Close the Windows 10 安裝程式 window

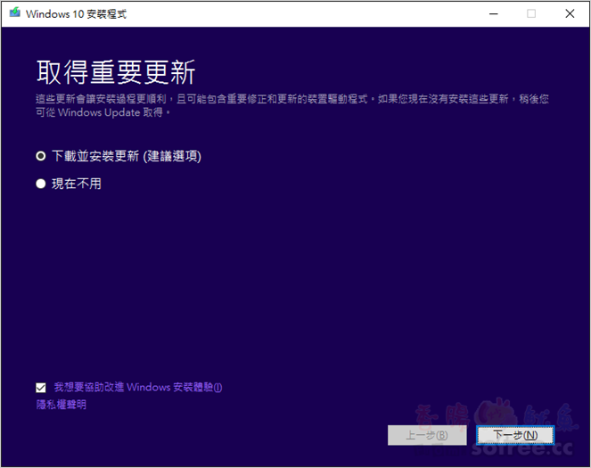point(570,13)
